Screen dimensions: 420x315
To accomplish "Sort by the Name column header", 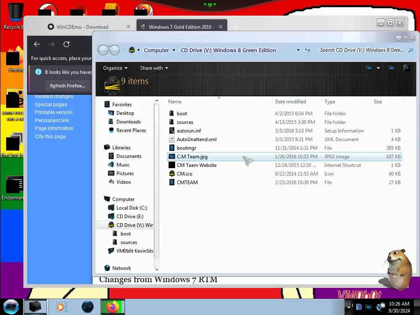I will 175,102.
